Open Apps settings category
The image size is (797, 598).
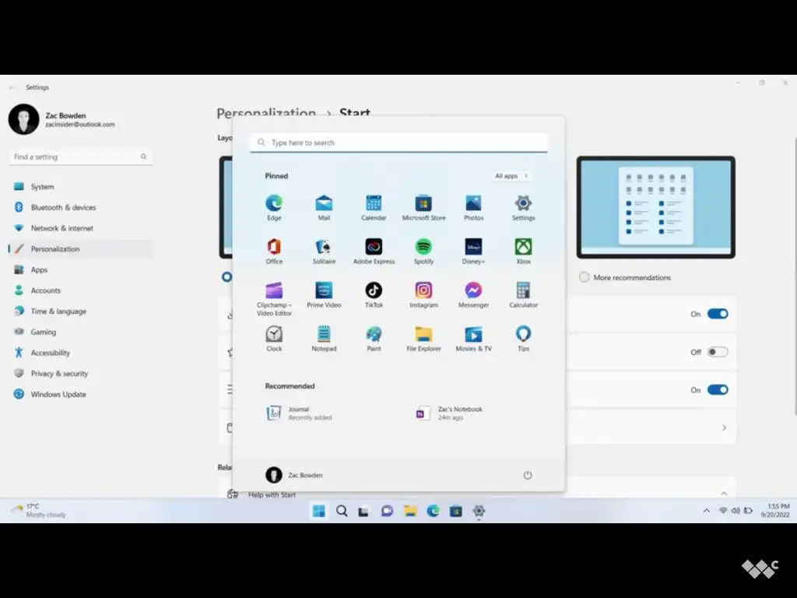[81, 269]
